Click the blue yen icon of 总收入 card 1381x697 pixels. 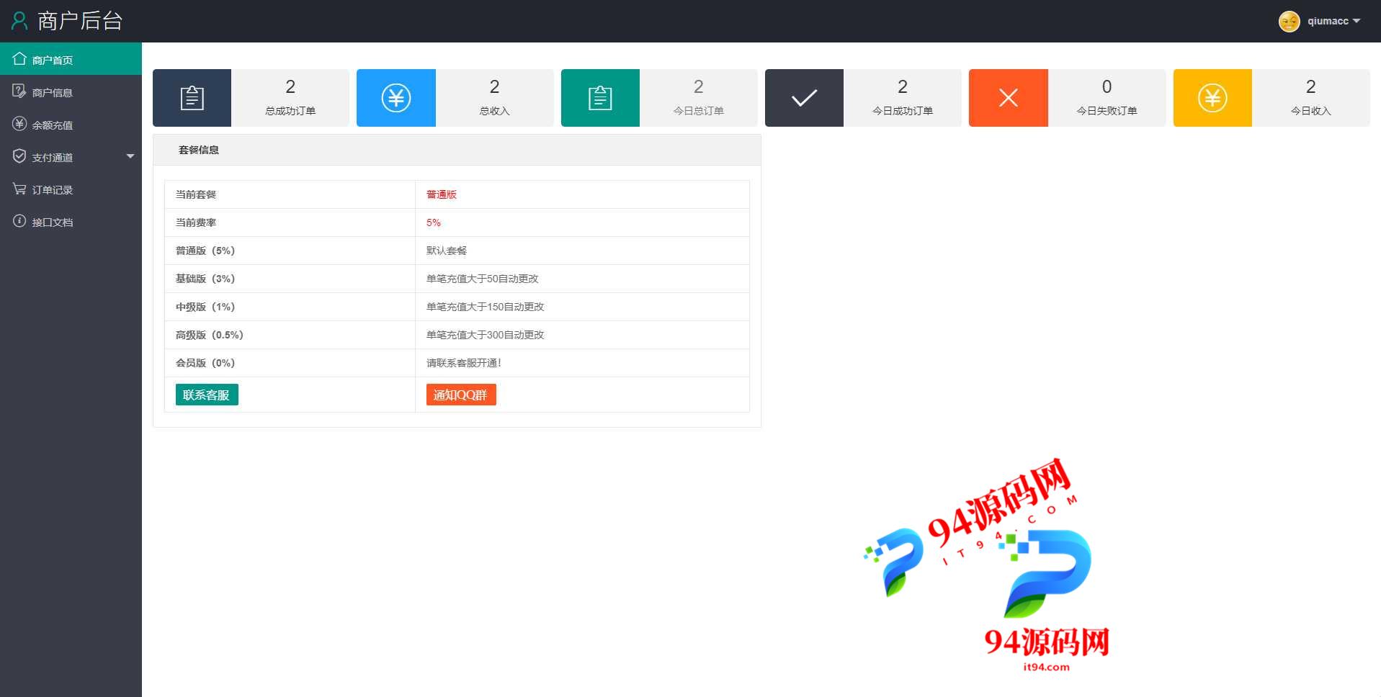[x=396, y=98]
